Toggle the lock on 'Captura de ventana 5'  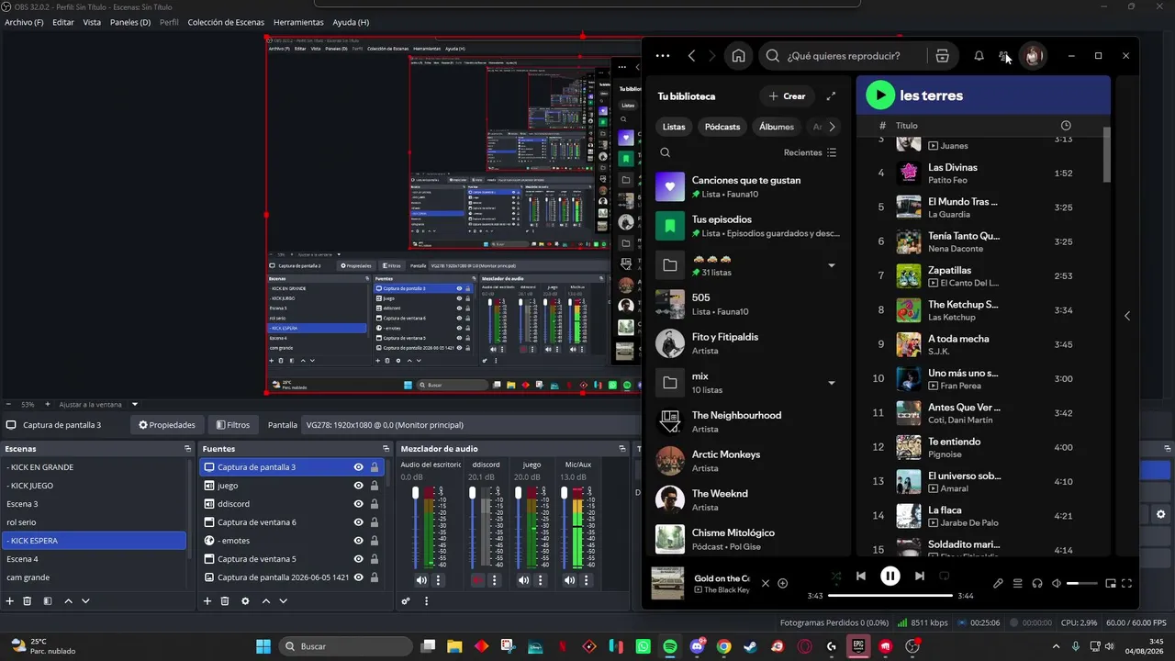pos(375,559)
